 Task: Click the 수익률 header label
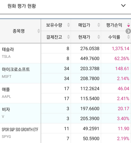(114, 37)
